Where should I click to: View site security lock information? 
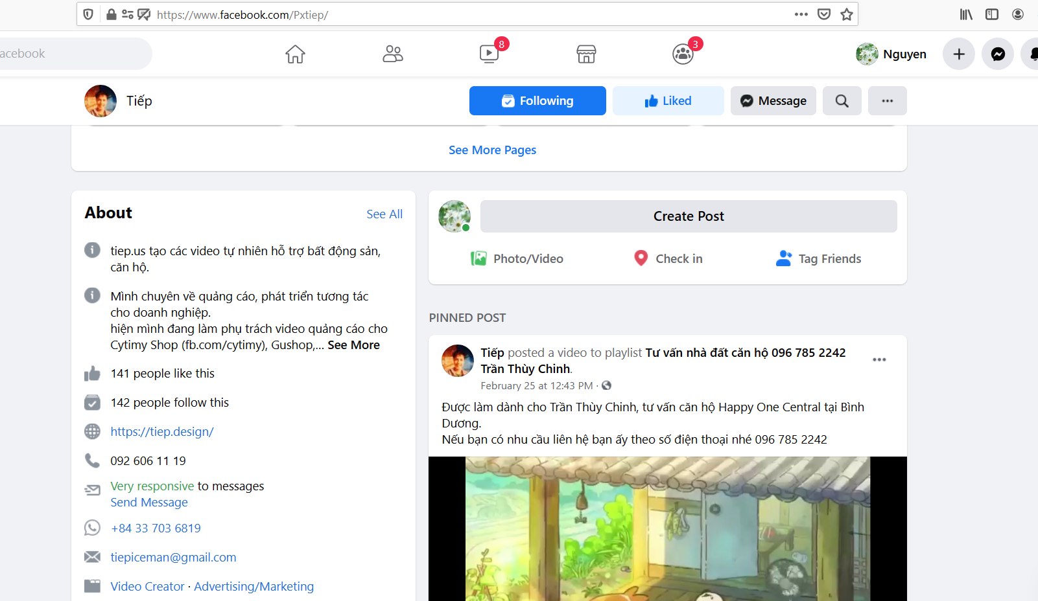112,14
